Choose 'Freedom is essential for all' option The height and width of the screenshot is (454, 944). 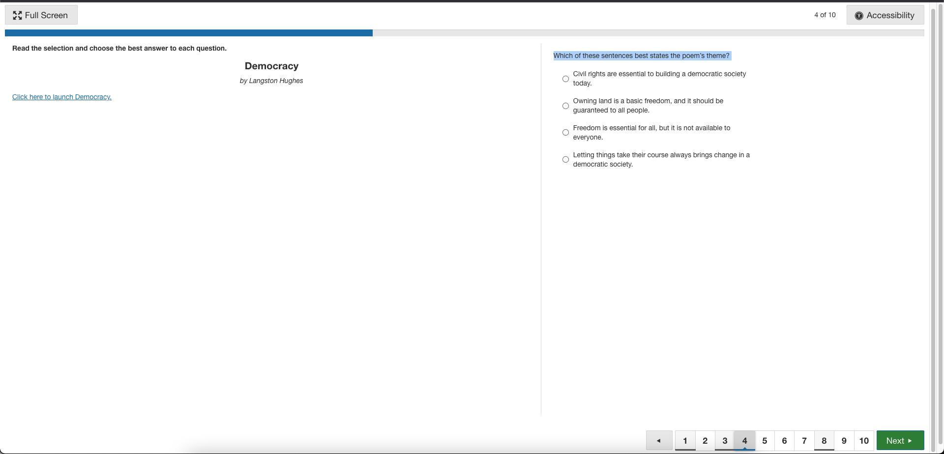[x=565, y=132]
